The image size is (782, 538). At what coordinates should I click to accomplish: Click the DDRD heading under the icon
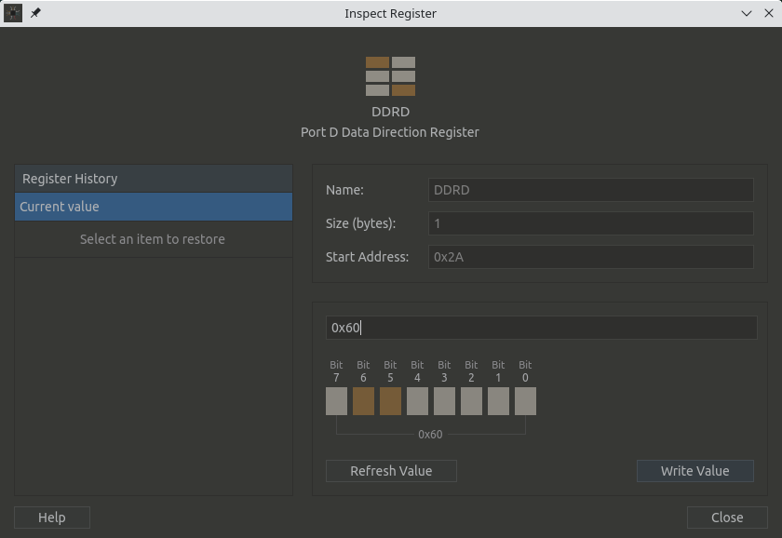pos(390,112)
